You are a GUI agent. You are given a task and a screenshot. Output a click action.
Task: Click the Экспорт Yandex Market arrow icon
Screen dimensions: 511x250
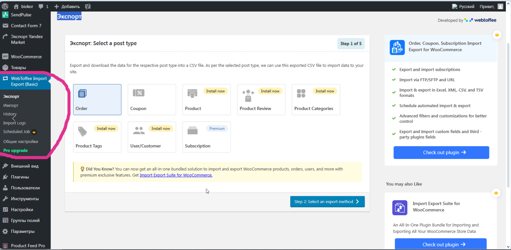click(x=5, y=37)
